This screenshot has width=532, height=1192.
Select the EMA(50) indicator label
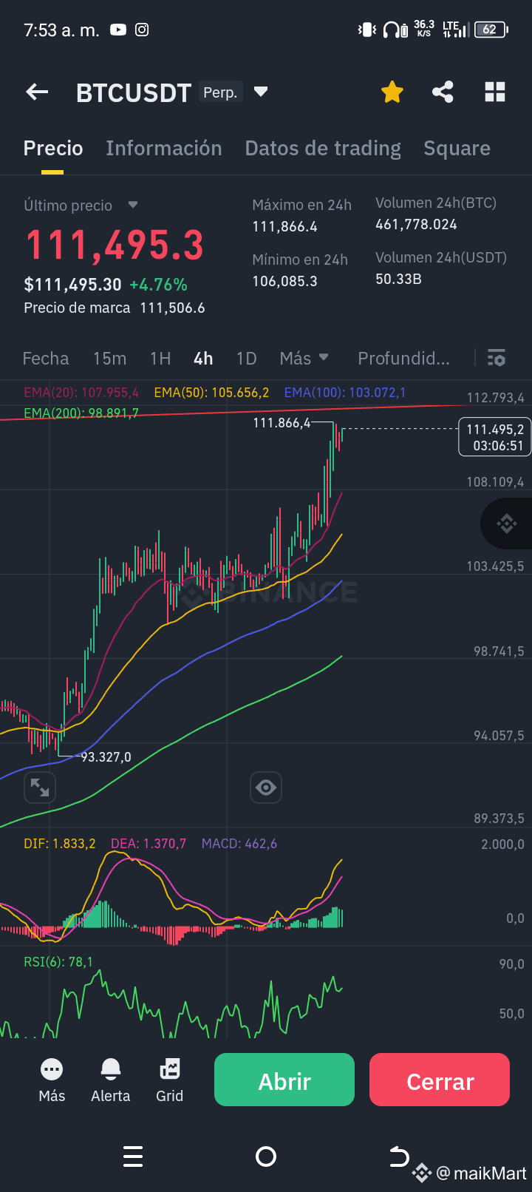[211, 393]
